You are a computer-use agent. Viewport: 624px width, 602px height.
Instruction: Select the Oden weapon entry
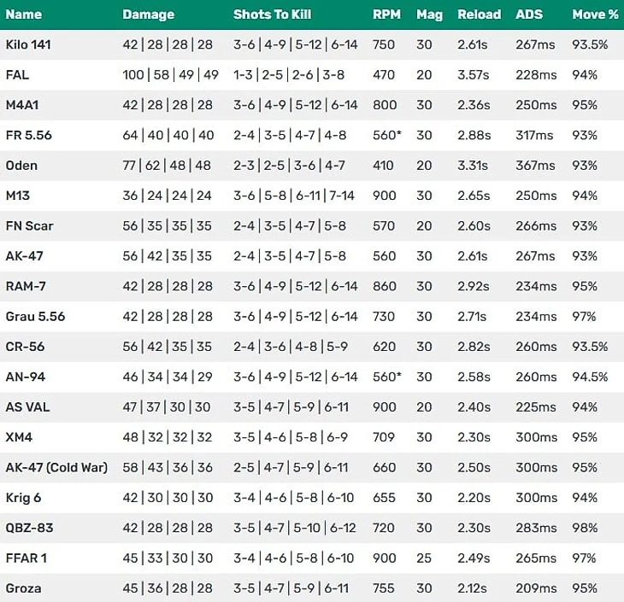tap(21, 166)
